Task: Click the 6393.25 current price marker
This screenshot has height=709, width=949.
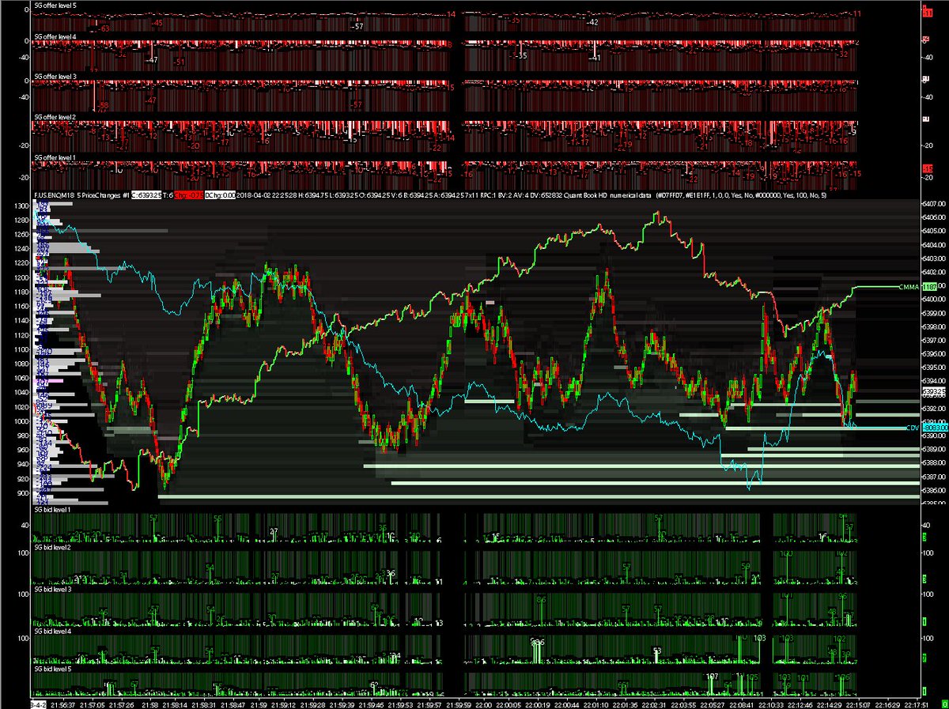Action: [935, 391]
